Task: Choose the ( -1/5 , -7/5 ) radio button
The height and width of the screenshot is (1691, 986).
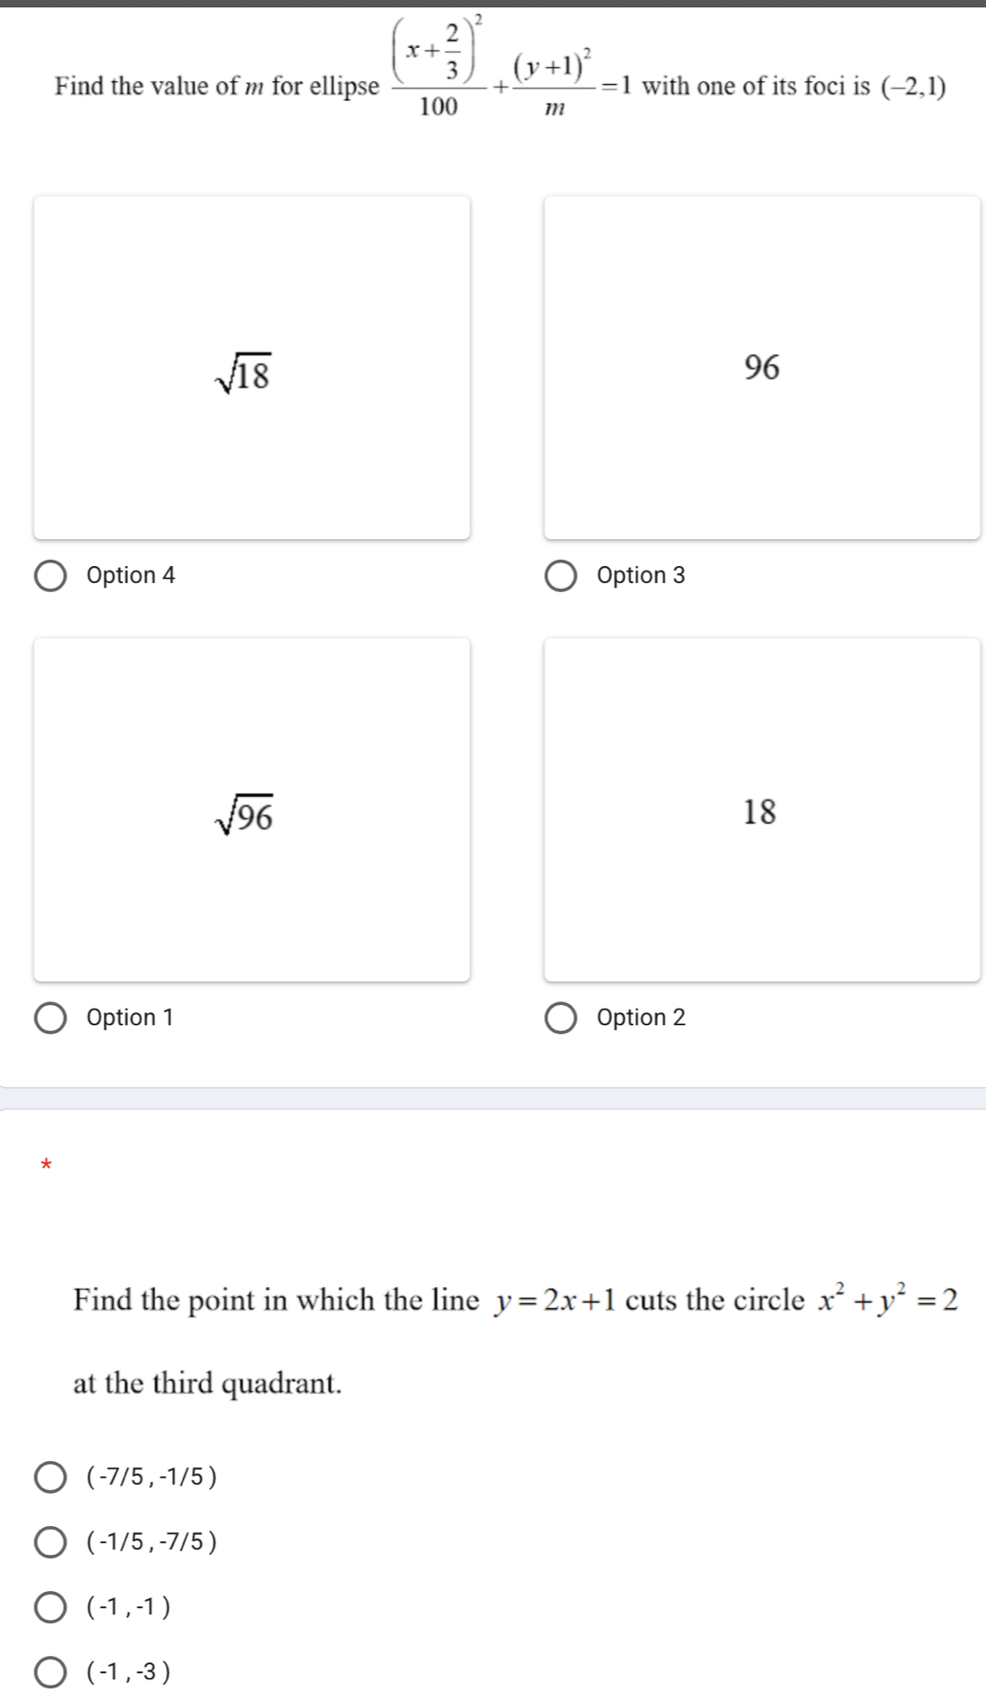Action: [x=50, y=1542]
